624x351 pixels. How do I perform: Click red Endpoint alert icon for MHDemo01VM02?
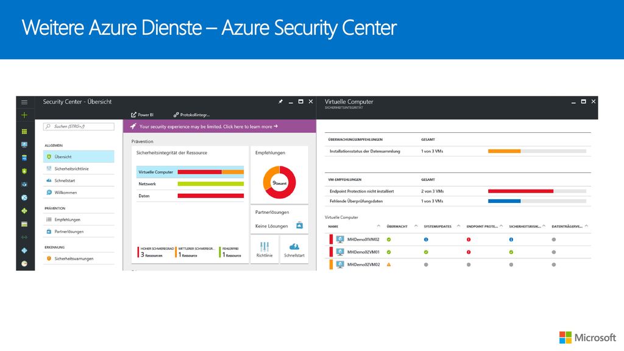[469, 239]
